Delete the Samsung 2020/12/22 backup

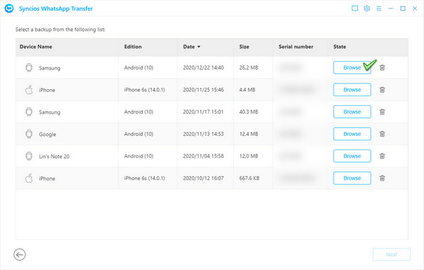click(x=382, y=68)
